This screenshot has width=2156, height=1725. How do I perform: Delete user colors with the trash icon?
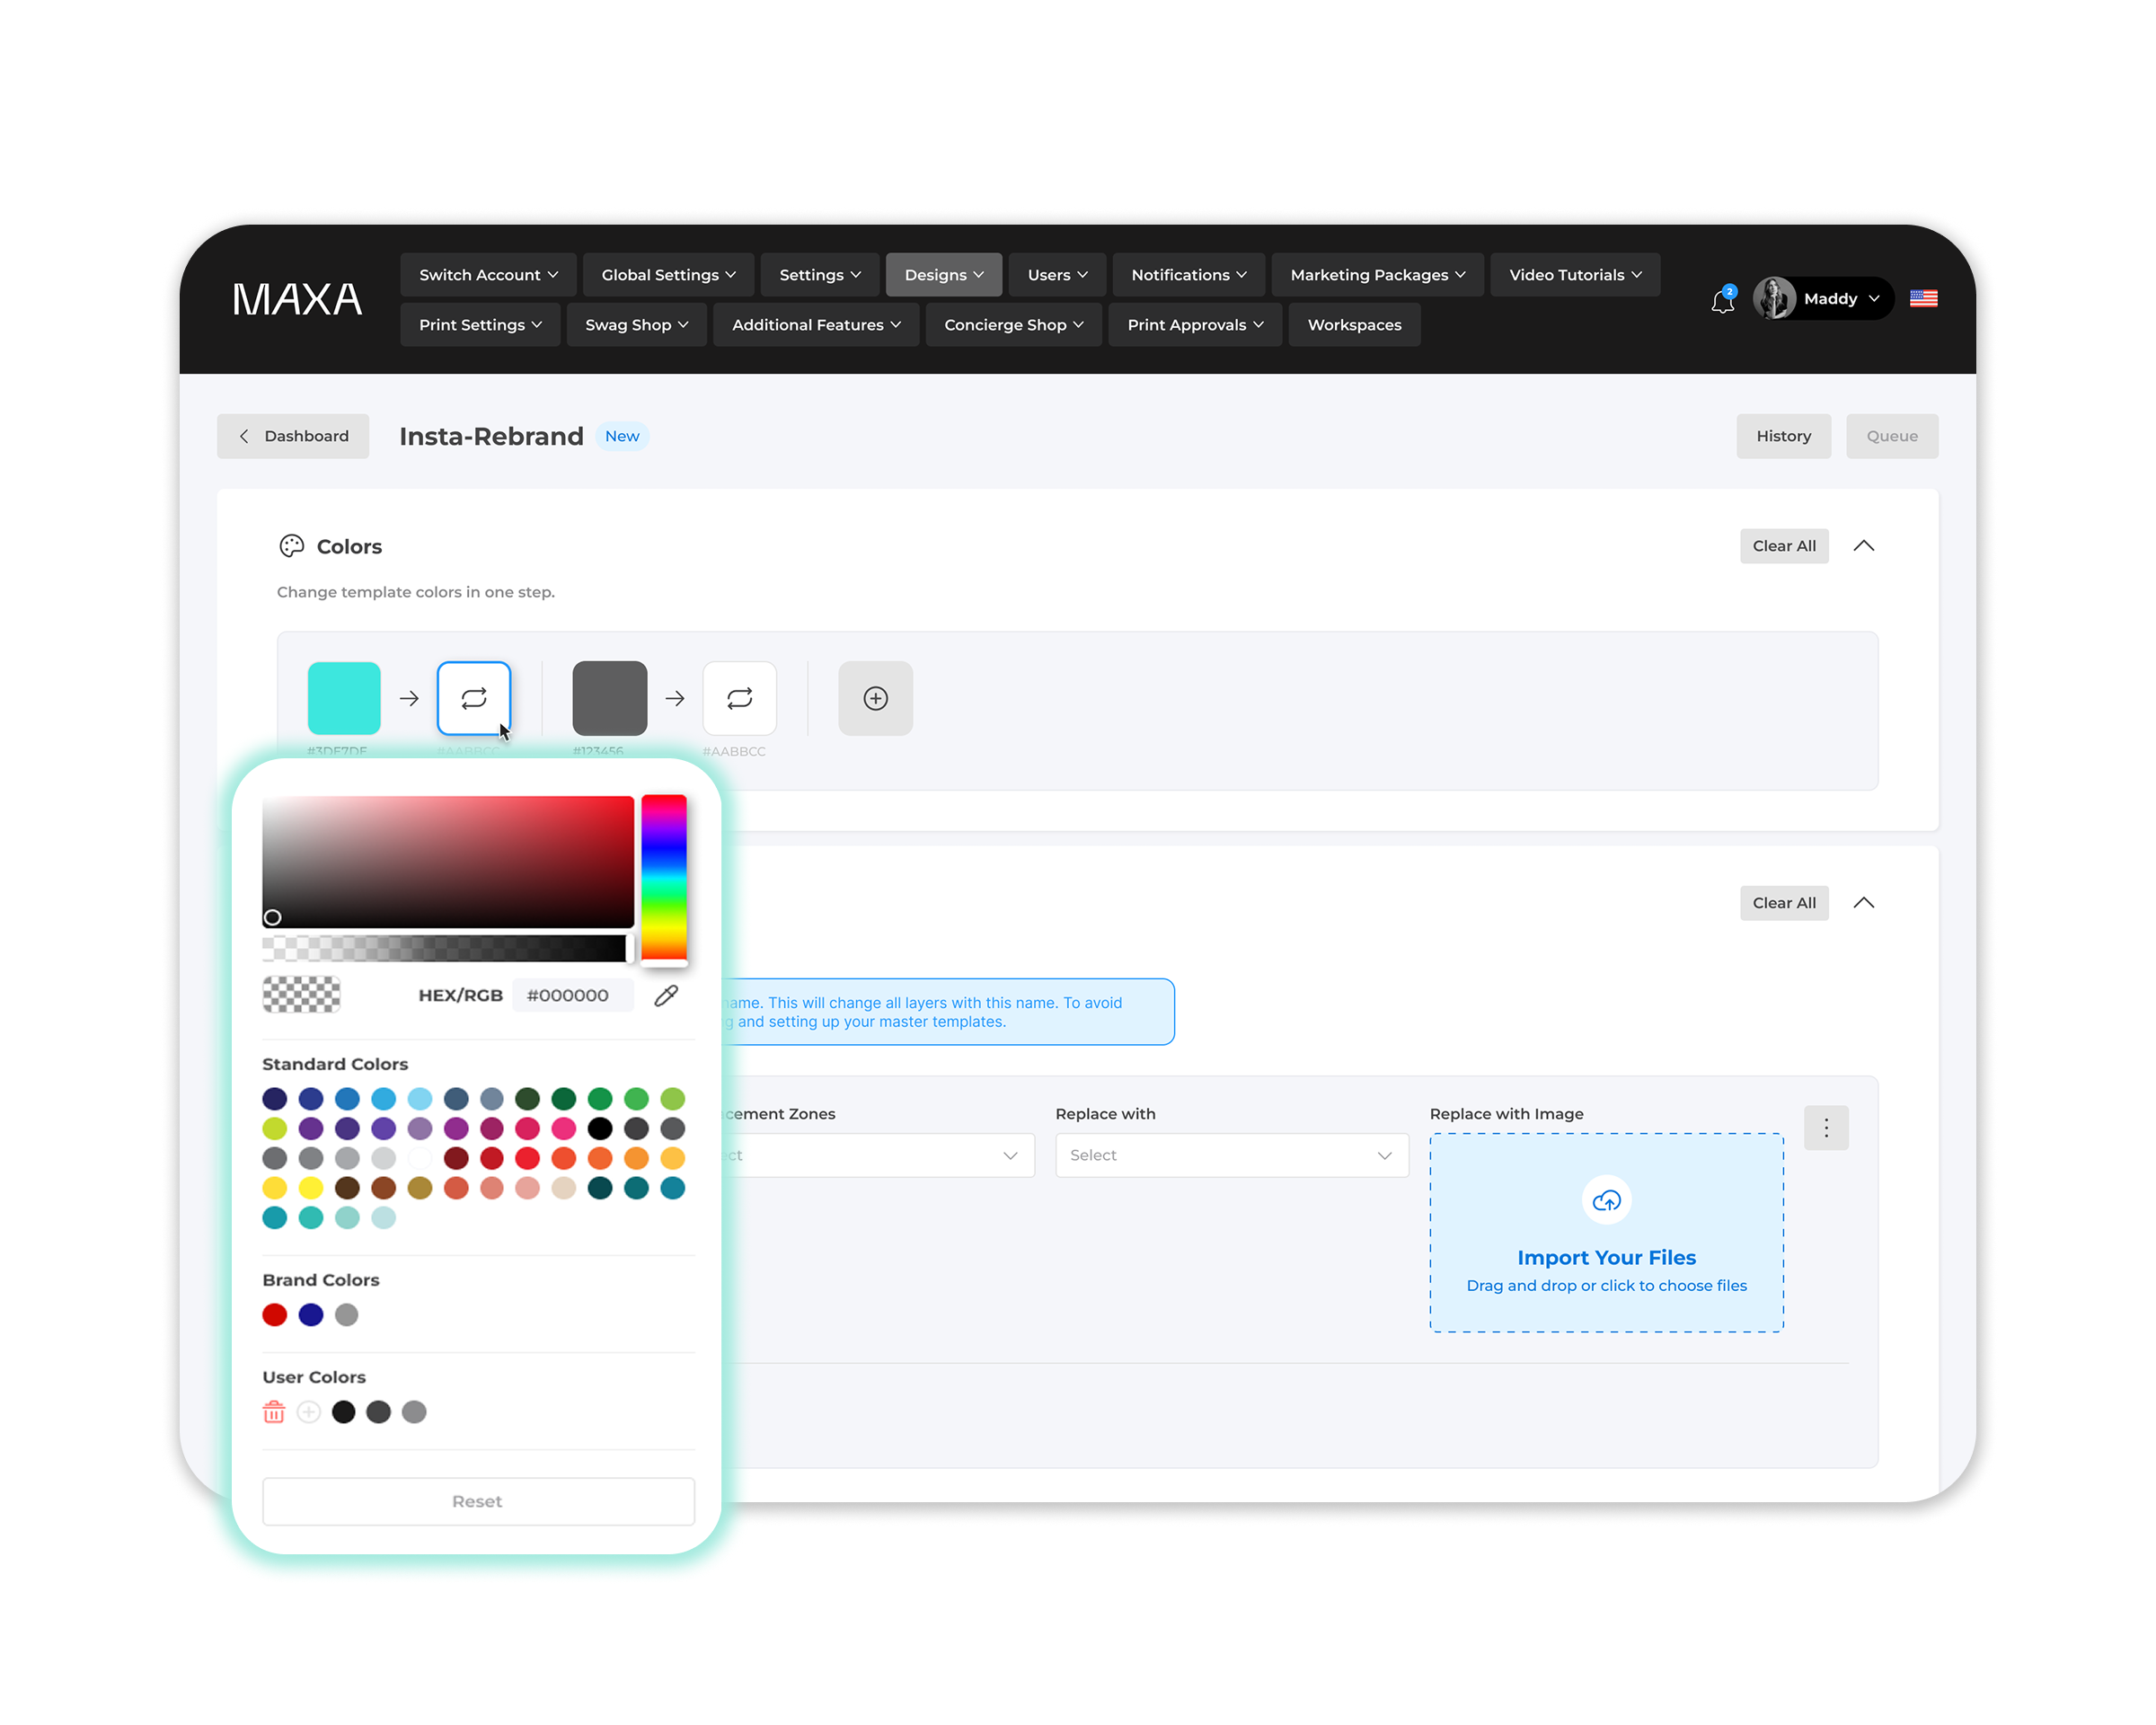point(274,1411)
